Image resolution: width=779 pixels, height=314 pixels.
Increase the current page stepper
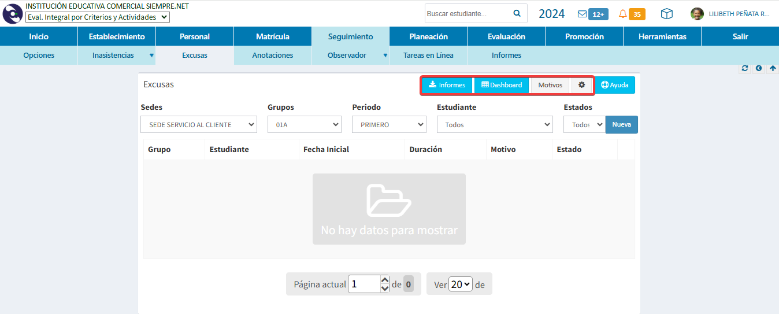385,280
